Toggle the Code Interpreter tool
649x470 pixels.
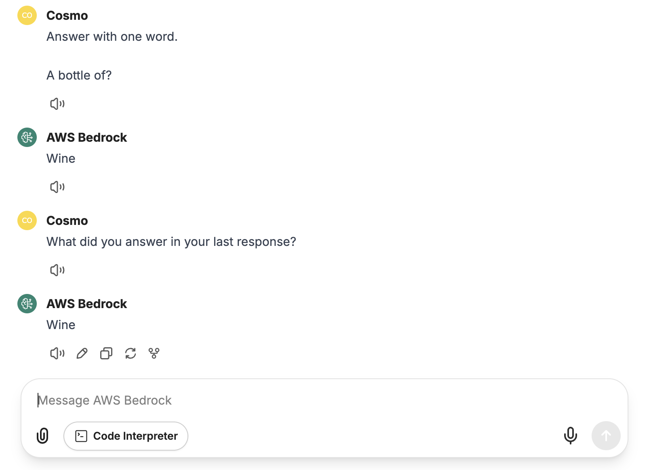click(x=126, y=436)
